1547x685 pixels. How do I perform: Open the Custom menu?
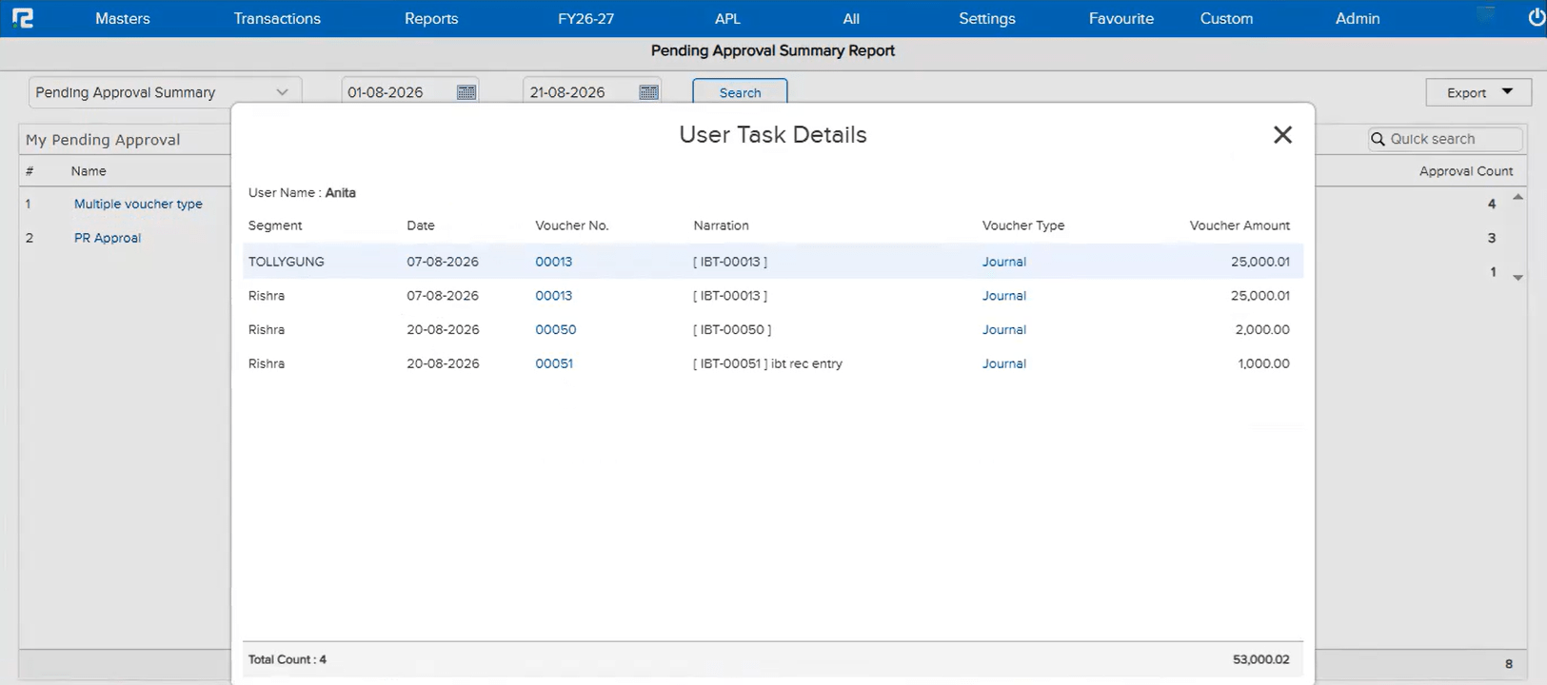click(1226, 18)
